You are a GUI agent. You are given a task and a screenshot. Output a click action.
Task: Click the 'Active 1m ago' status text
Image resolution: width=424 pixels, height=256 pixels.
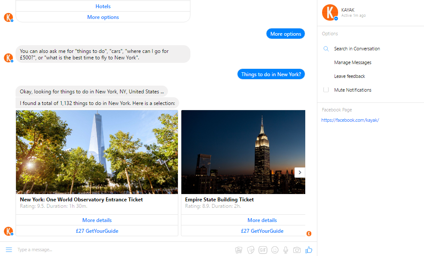[354, 15]
